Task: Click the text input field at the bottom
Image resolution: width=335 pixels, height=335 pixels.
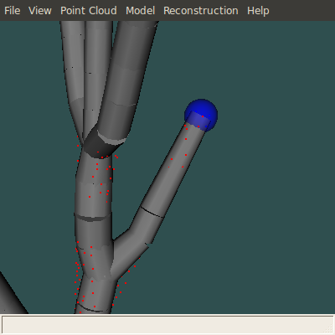Action: pos(167,325)
